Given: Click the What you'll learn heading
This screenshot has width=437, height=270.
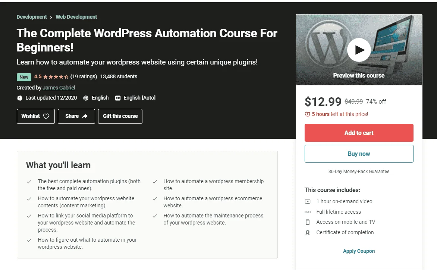Looking at the screenshot, I should (x=58, y=165).
